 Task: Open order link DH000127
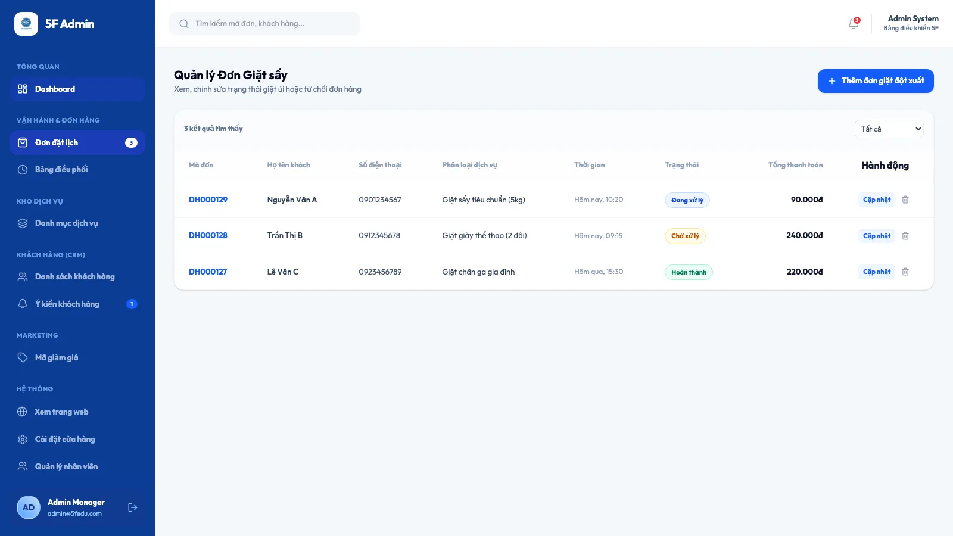coord(208,272)
